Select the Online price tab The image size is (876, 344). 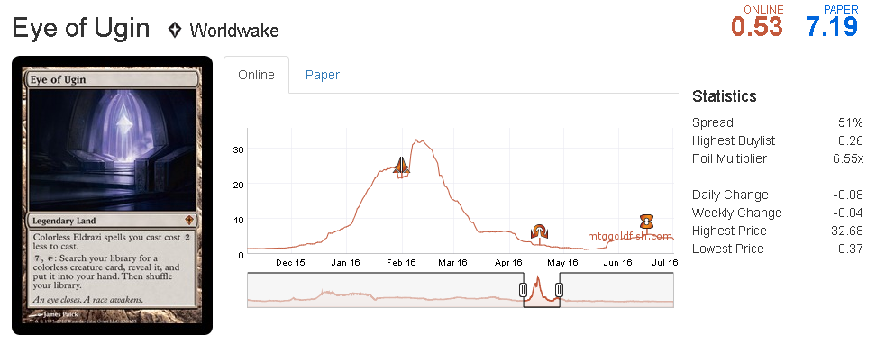(257, 75)
